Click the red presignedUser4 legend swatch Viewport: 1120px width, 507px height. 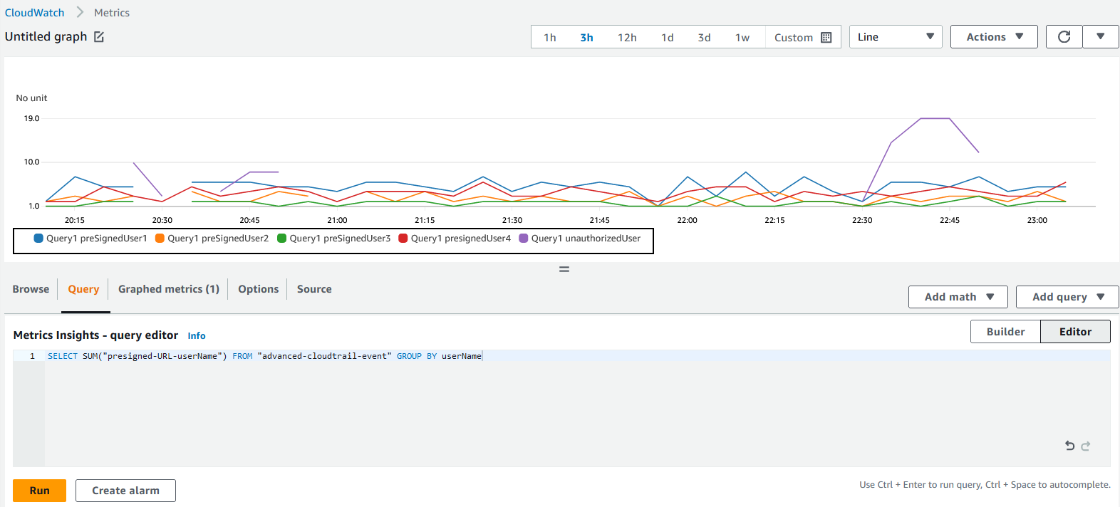(x=403, y=239)
